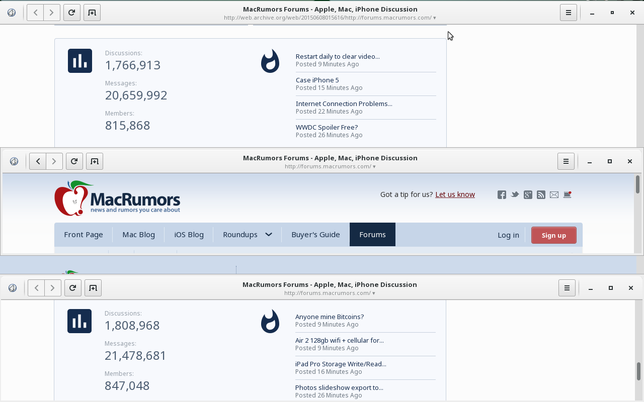Follow the 'Let us know' tip link

point(455,194)
